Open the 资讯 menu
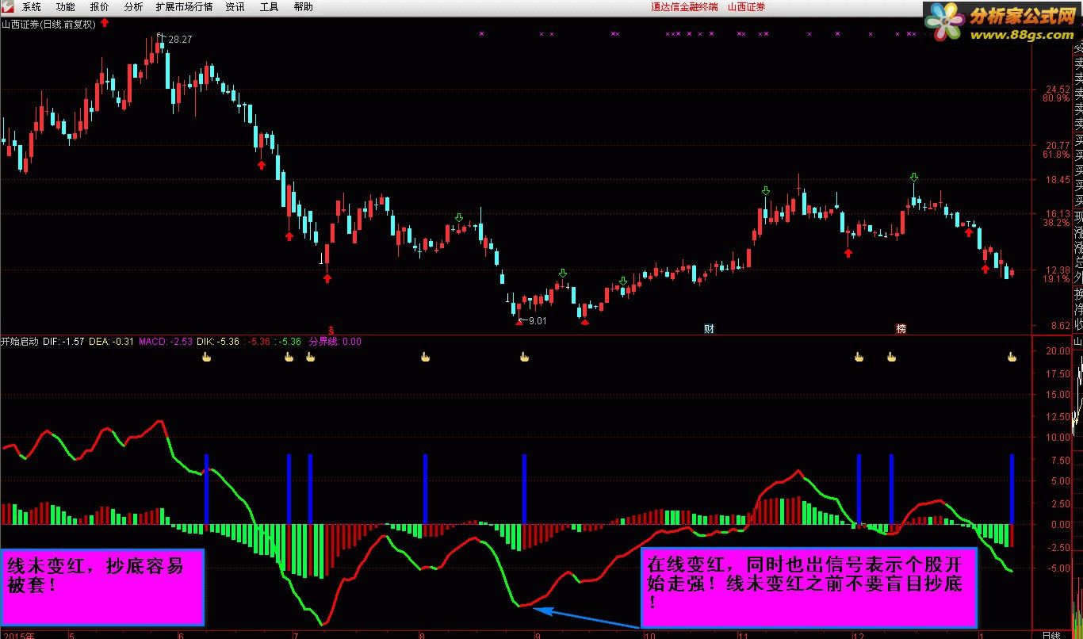The height and width of the screenshot is (639, 1083). coord(235,7)
